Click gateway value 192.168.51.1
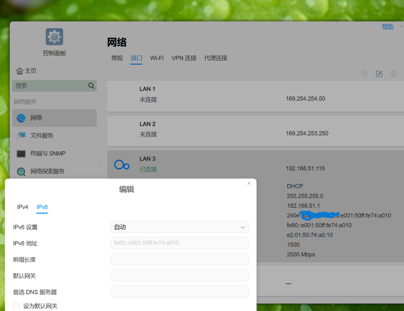 (x=303, y=206)
